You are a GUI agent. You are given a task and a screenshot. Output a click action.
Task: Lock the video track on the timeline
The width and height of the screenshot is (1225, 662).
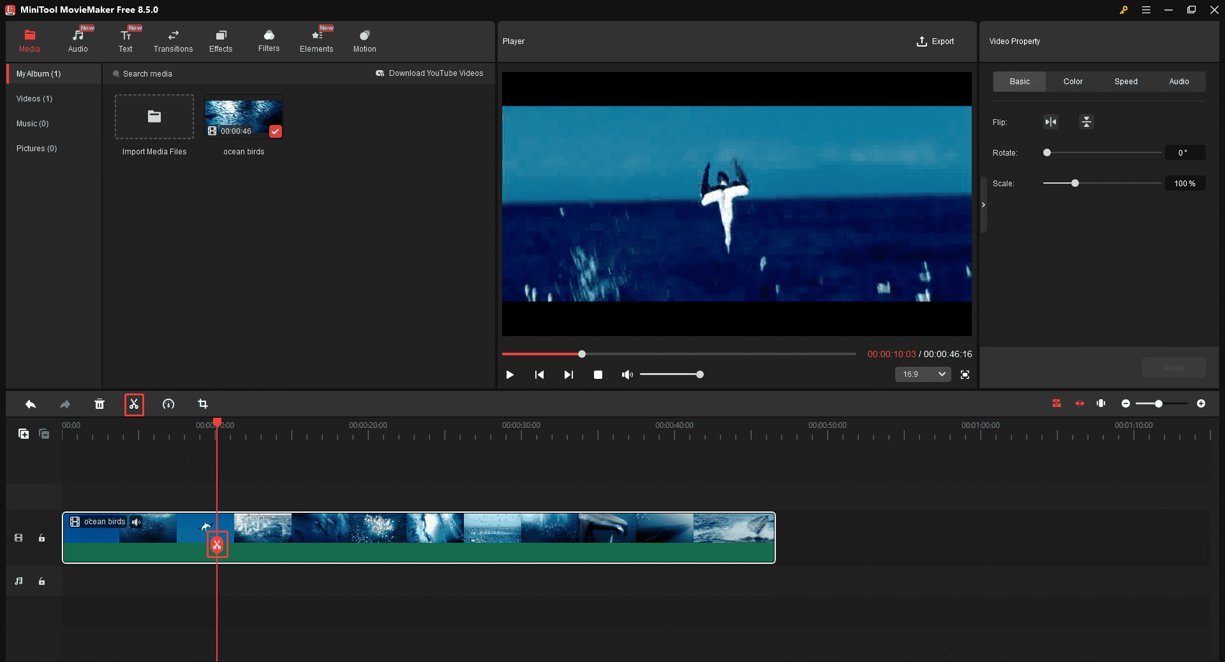coord(41,538)
